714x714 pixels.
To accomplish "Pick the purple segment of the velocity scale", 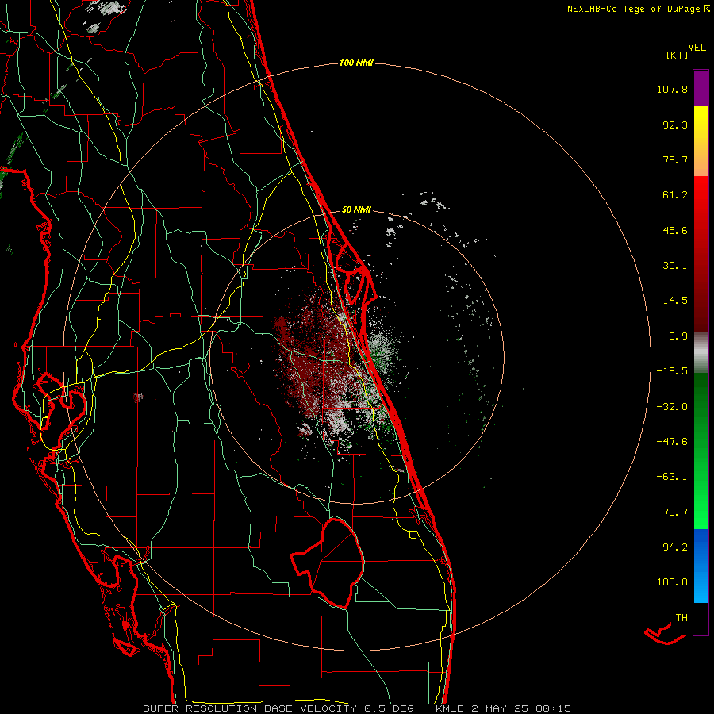I will 701,88.
